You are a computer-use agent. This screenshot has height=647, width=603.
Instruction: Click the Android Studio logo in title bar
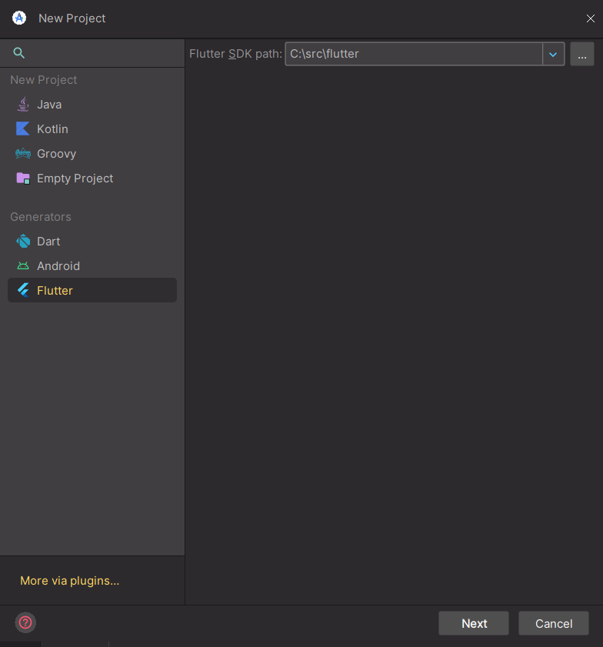tap(19, 18)
